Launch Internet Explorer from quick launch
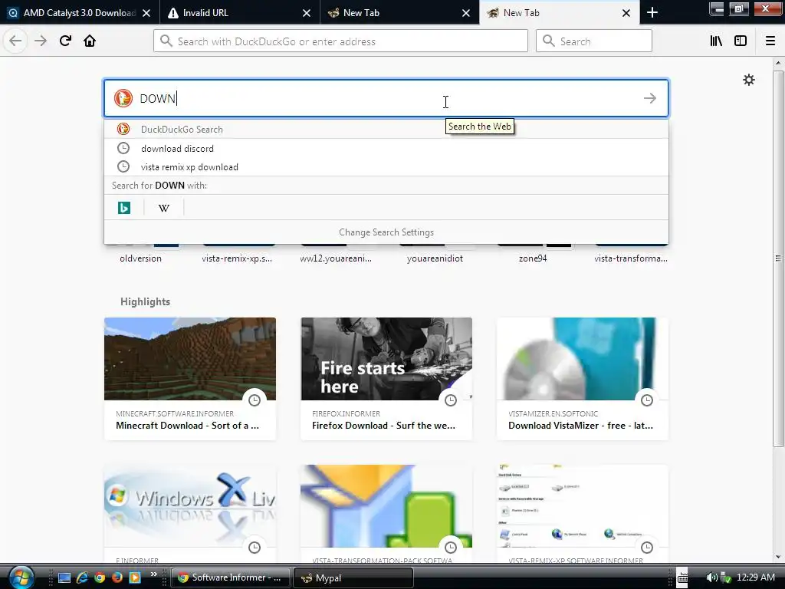Viewport: 785px width, 589px height. click(x=82, y=577)
